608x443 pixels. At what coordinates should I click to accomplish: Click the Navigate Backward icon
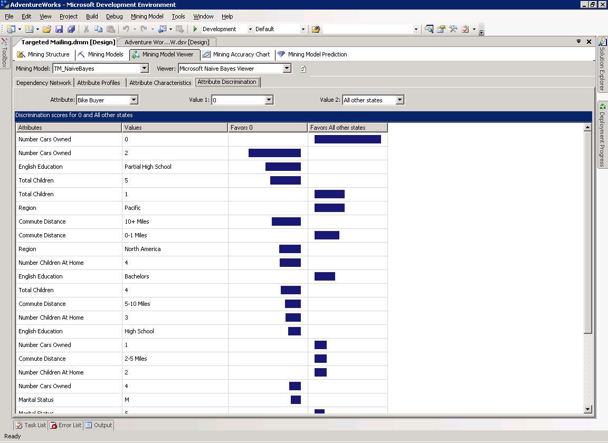[162, 29]
